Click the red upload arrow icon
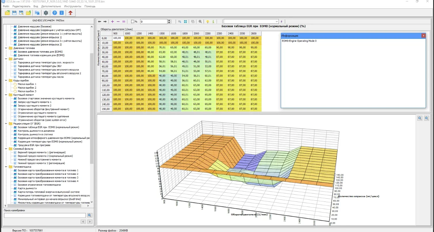The width and height of the screenshot is (434, 232). click(70, 13)
